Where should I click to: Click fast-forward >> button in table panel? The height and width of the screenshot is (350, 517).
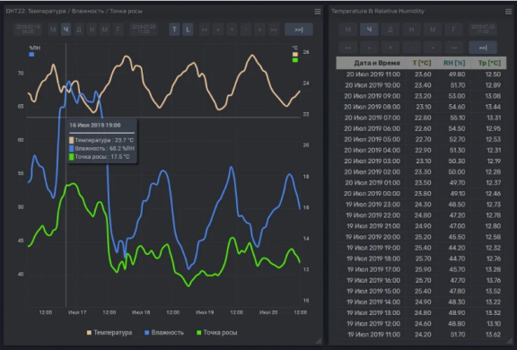453,48
